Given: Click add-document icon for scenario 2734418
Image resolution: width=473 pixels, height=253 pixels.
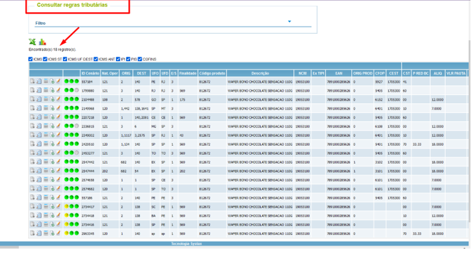Looking at the screenshot, I should point(52,215).
